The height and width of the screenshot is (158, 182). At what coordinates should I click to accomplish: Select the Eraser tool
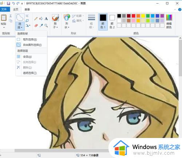click(x=36, y=25)
